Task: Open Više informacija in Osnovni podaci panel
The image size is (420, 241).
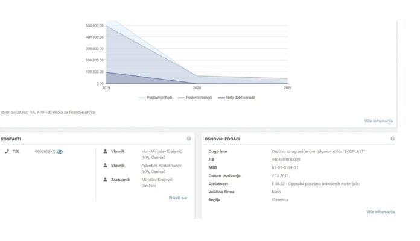Action: coord(380,212)
